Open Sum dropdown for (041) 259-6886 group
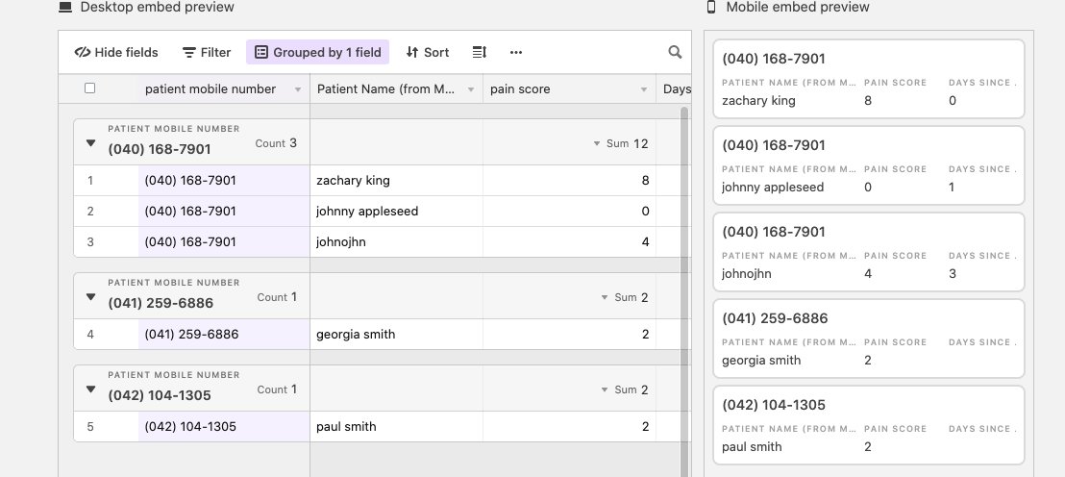Image resolution: width=1065 pixels, height=477 pixels. [x=625, y=297]
